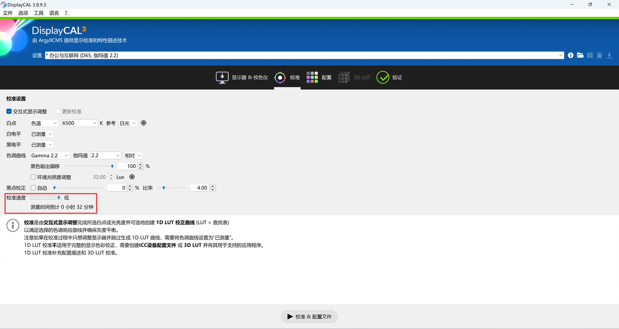Click the 黑点校正 percentage slider
The image size is (619, 329).
pyautogui.click(x=78, y=188)
